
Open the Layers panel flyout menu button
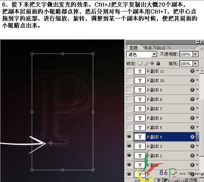click(202, 48)
